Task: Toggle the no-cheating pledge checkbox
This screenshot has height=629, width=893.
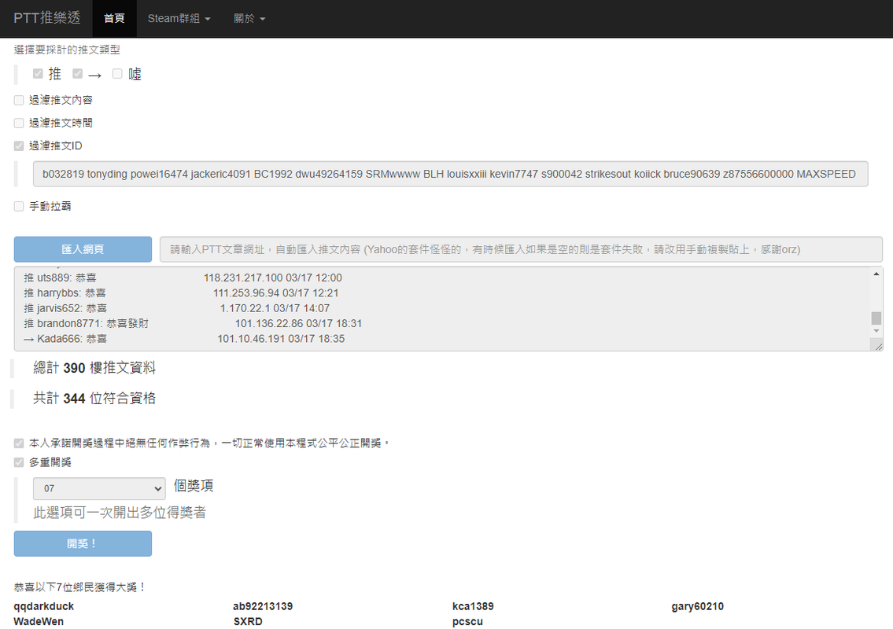Action: (x=19, y=443)
